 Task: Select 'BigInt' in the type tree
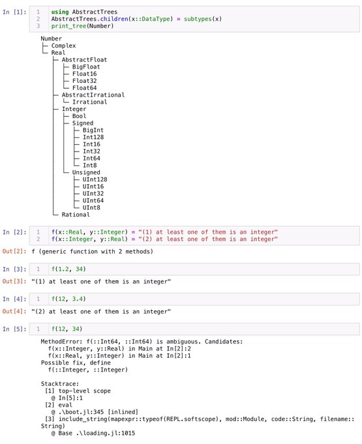[93, 130]
